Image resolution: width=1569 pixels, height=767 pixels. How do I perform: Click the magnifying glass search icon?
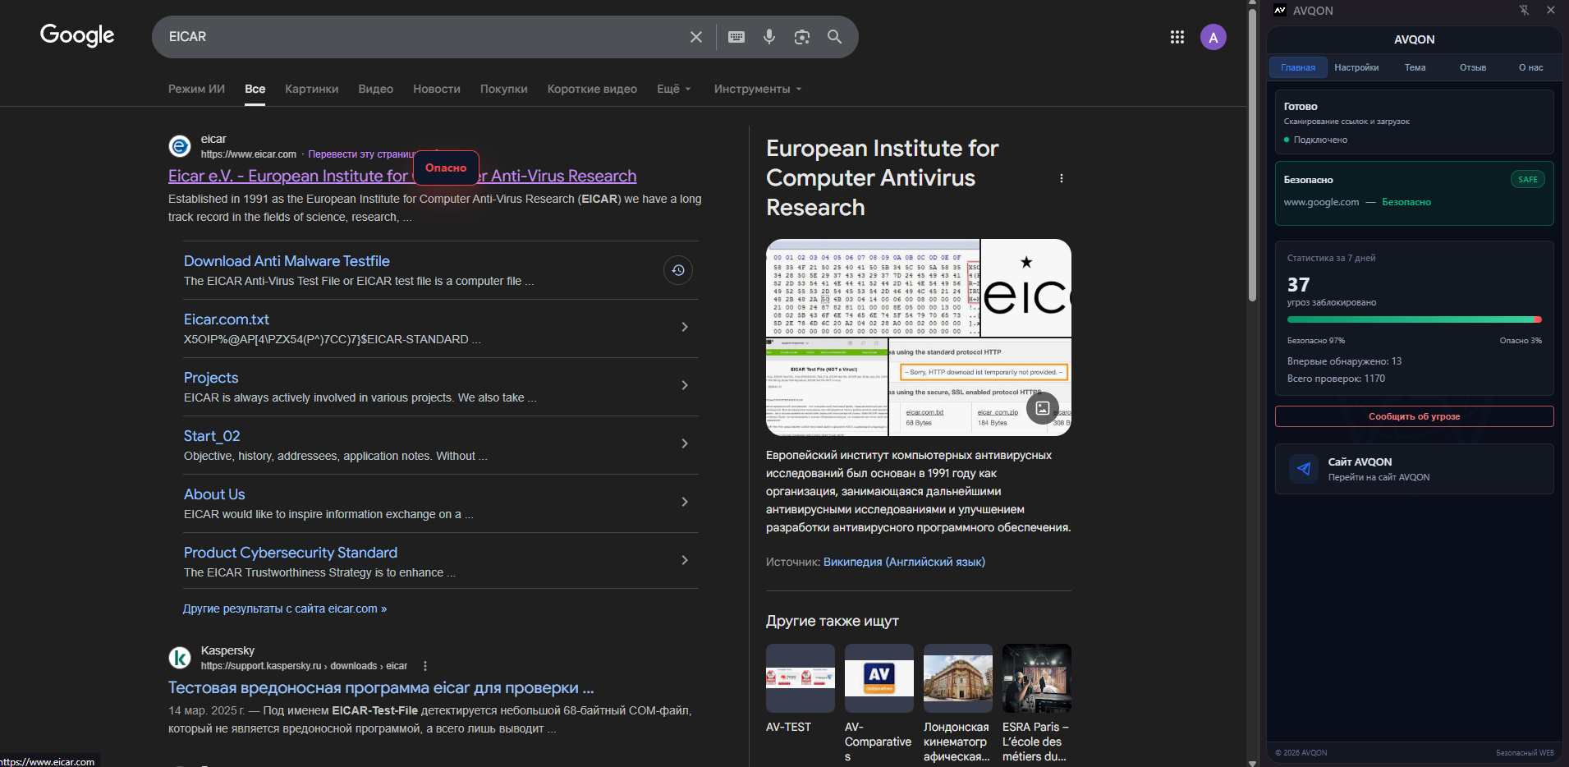[x=834, y=37]
